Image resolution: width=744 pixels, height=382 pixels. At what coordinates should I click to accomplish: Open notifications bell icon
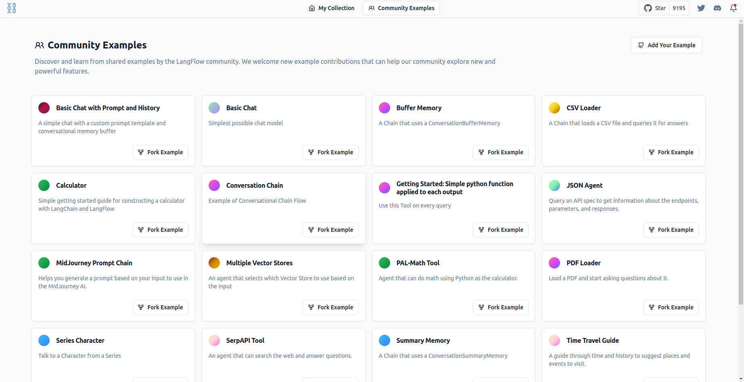(734, 8)
